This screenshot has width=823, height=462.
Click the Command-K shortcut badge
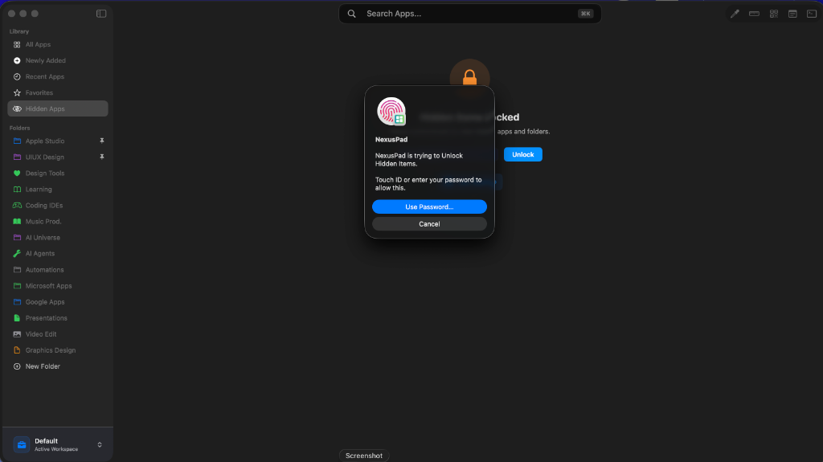click(x=585, y=14)
